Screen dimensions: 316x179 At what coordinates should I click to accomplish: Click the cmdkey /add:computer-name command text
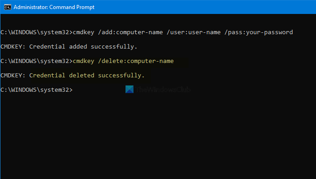click(x=118, y=32)
